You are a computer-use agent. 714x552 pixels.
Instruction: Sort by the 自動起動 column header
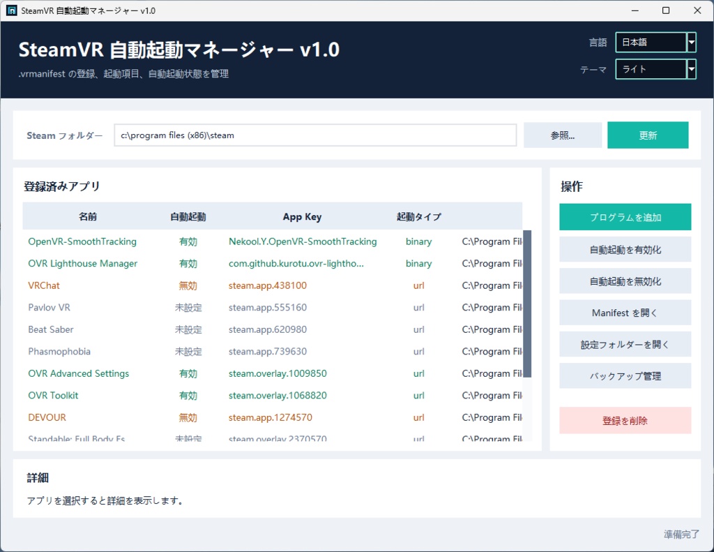coord(188,217)
